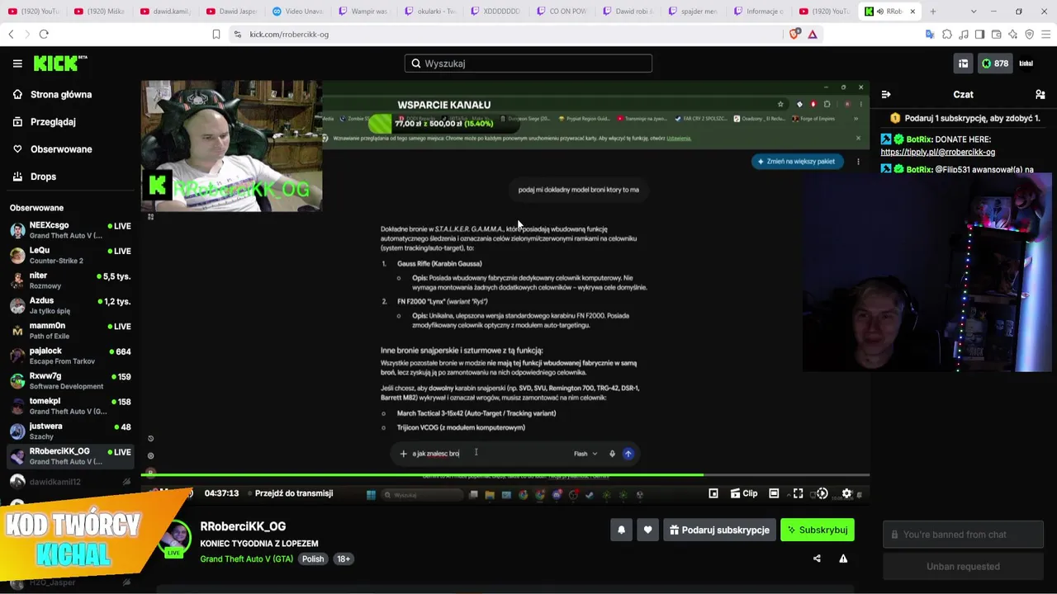The height and width of the screenshot is (594, 1057).
Task: Open tomekpl channel in followed list
Action: tap(70, 407)
